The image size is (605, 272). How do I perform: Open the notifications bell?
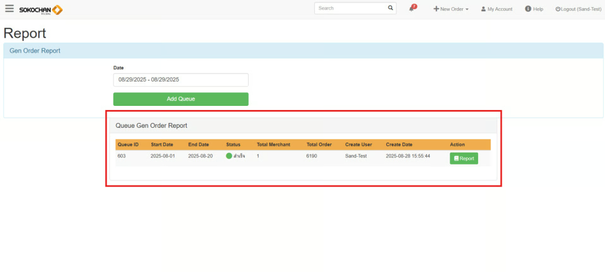coord(412,9)
